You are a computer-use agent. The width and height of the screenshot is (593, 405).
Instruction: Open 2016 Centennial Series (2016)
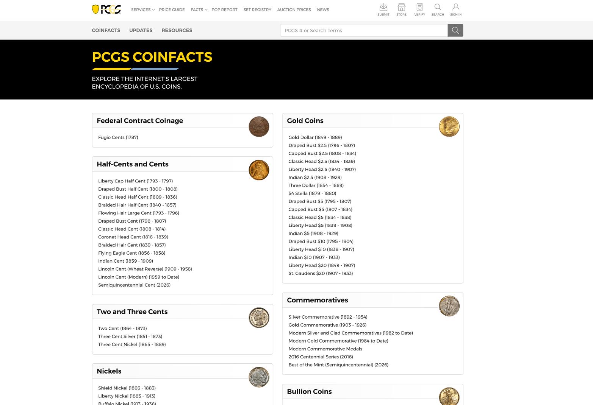321,357
